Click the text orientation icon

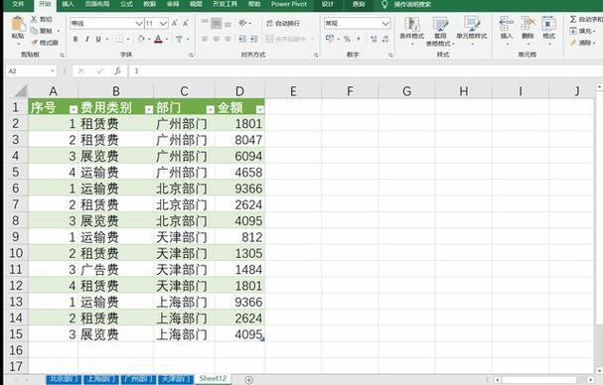[x=242, y=23]
